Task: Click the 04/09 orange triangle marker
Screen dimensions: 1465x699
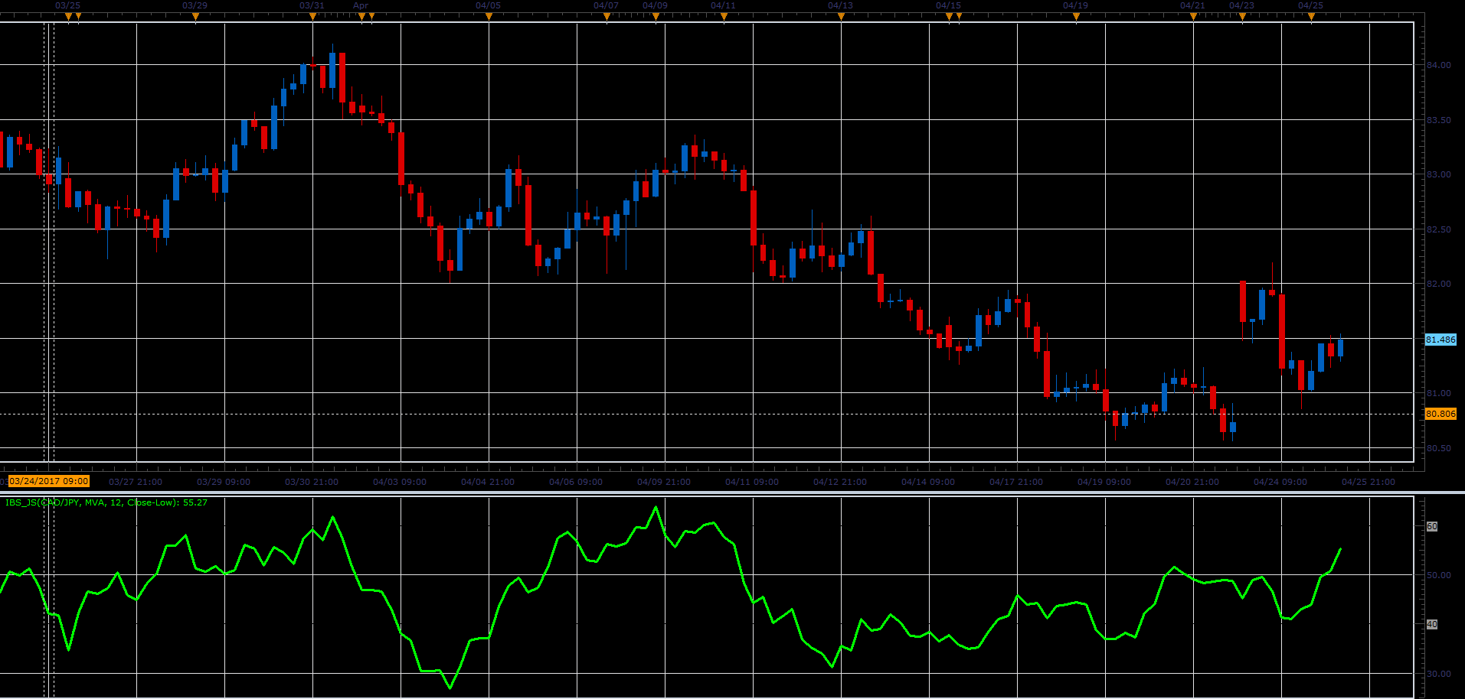Action: click(x=656, y=17)
